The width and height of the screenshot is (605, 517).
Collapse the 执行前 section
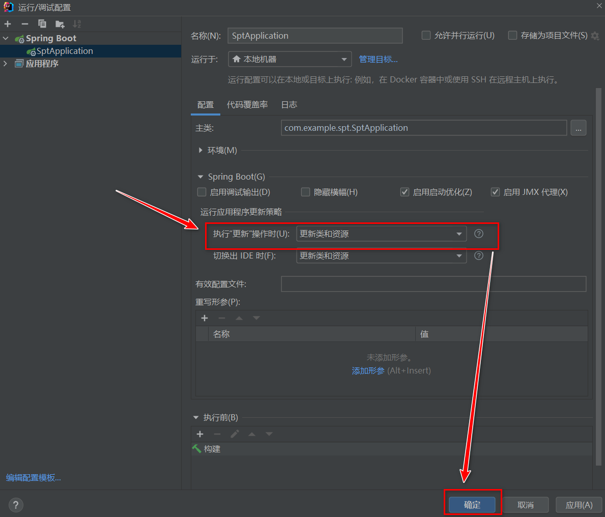pyautogui.click(x=195, y=417)
